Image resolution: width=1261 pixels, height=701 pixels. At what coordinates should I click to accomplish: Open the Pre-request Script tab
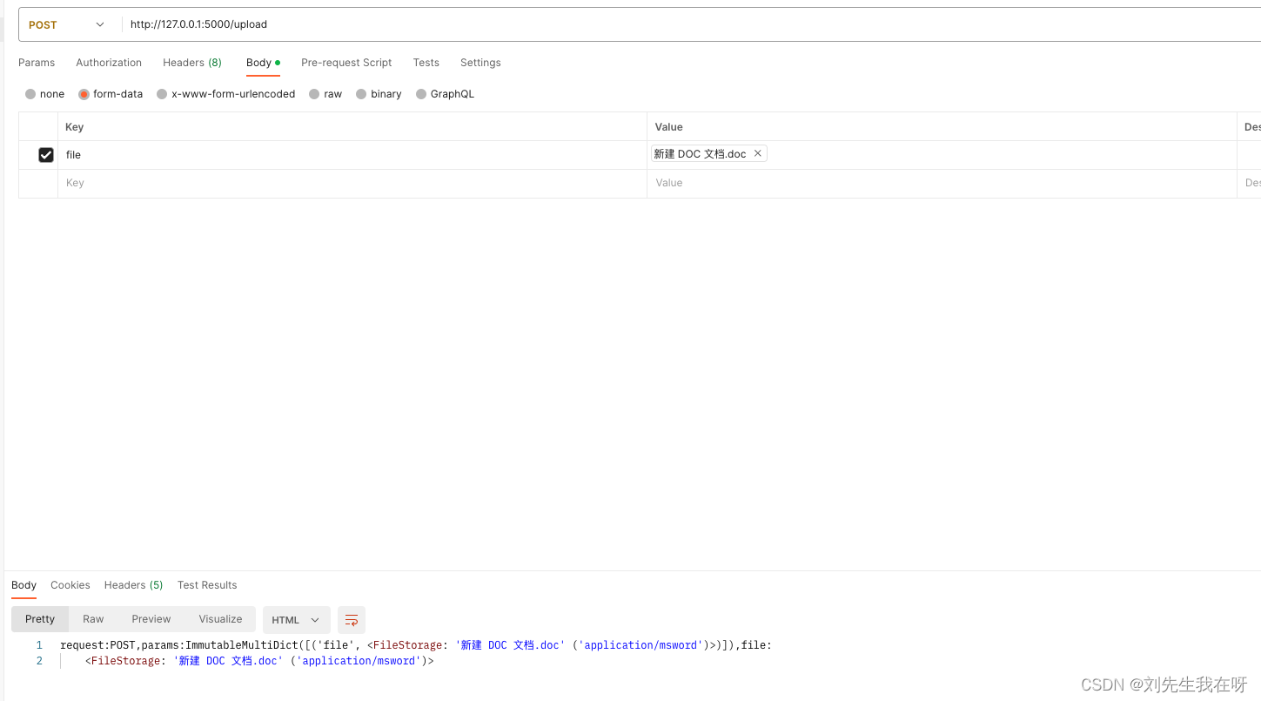coord(345,63)
